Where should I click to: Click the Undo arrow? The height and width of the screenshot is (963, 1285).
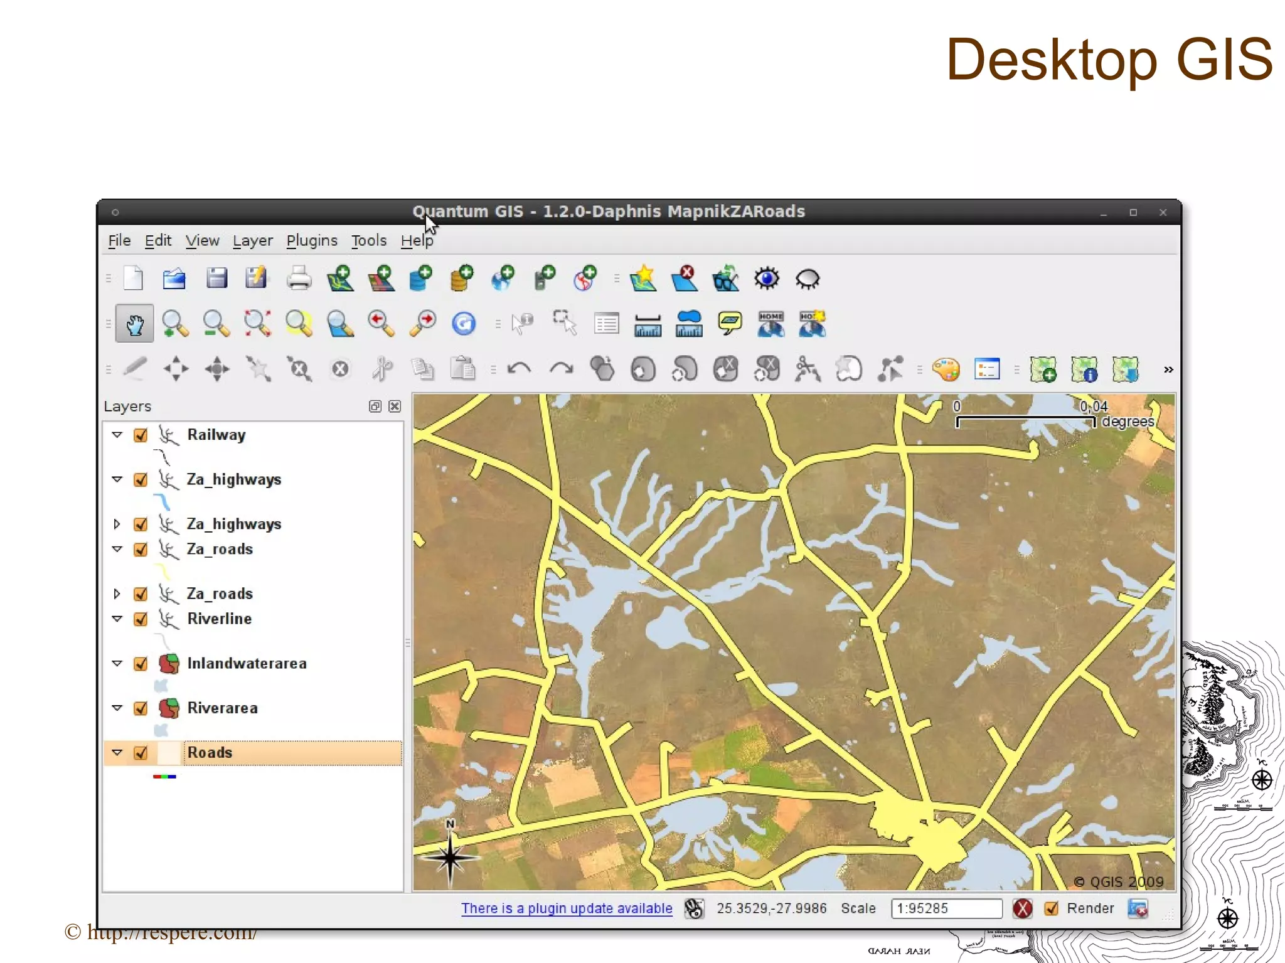(520, 369)
